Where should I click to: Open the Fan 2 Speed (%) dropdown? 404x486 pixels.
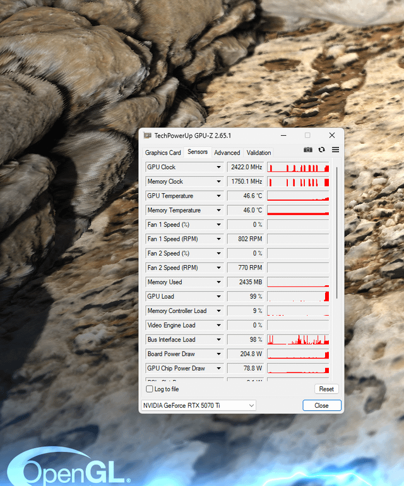click(218, 253)
